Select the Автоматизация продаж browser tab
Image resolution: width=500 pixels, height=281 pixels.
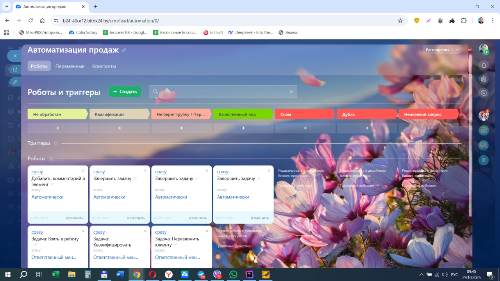tap(50, 7)
